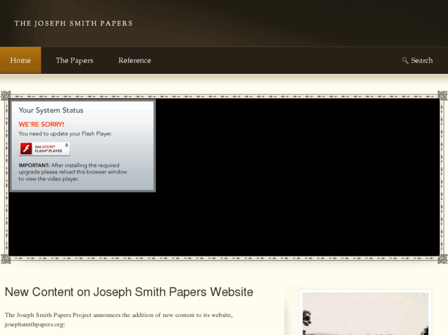Open the Home navigation tab
The width and height of the screenshot is (448, 335).
pos(20,60)
